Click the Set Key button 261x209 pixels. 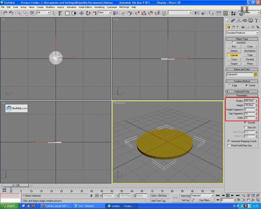tap(185, 200)
